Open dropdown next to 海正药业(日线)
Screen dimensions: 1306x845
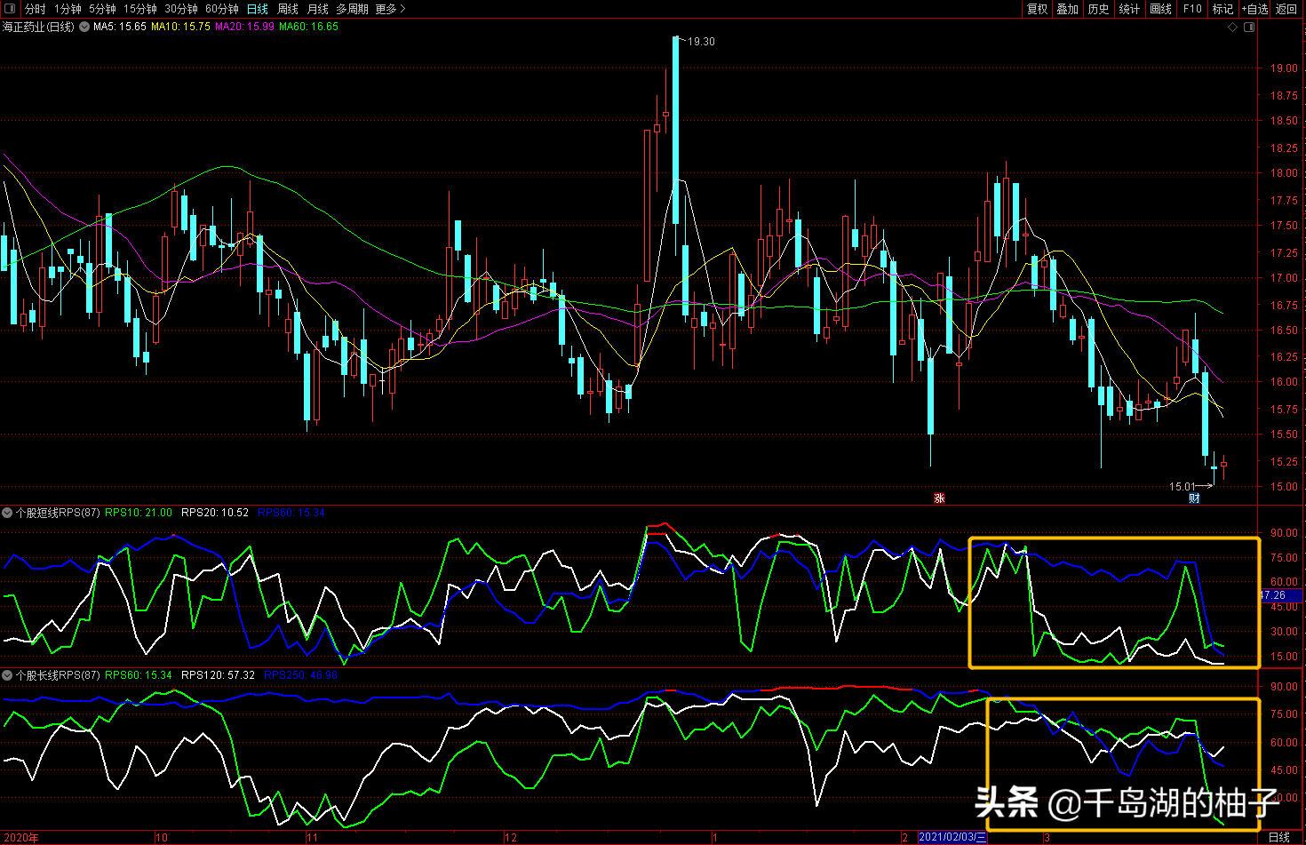84,27
